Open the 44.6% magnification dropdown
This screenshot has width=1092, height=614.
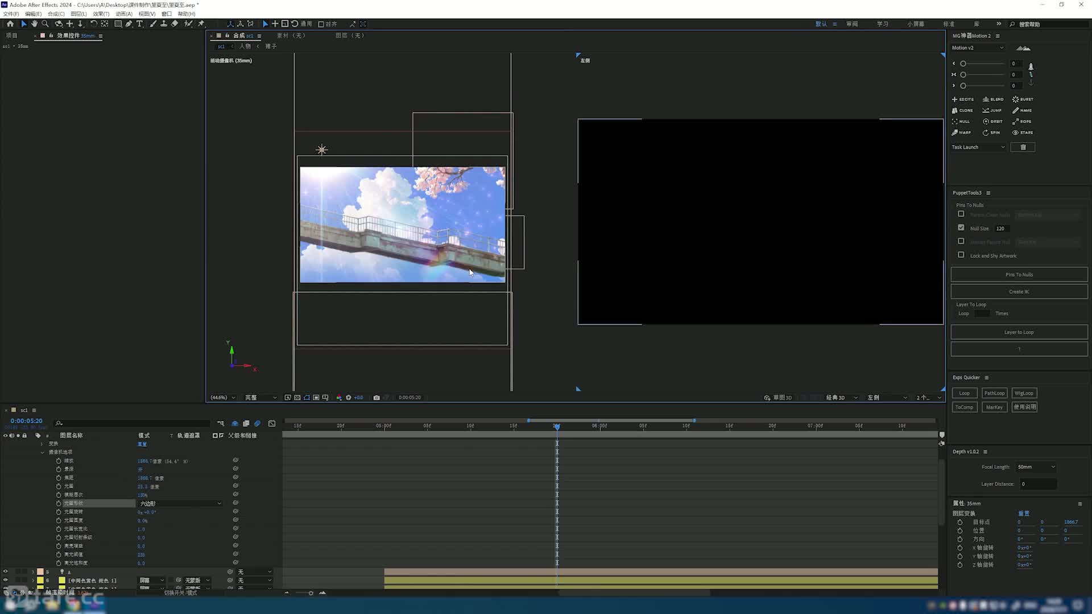click(222, 397)
